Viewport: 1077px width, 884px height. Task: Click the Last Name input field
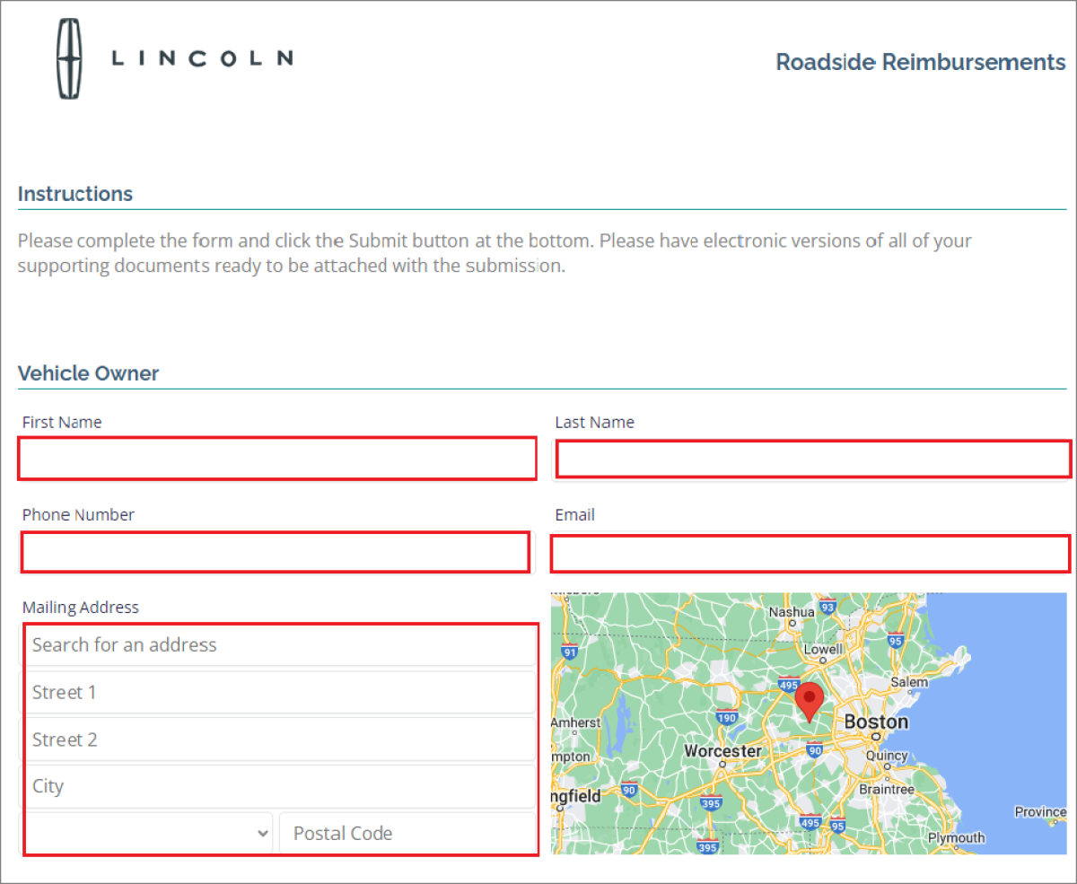(813, 459)
